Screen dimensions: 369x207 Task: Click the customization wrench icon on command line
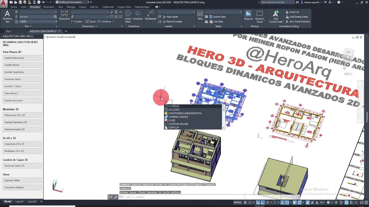click(x=116, y=197)
